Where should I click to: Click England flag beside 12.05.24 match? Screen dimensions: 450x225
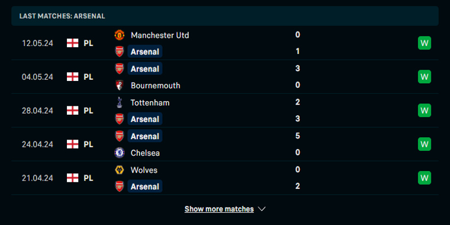[72, 43]
